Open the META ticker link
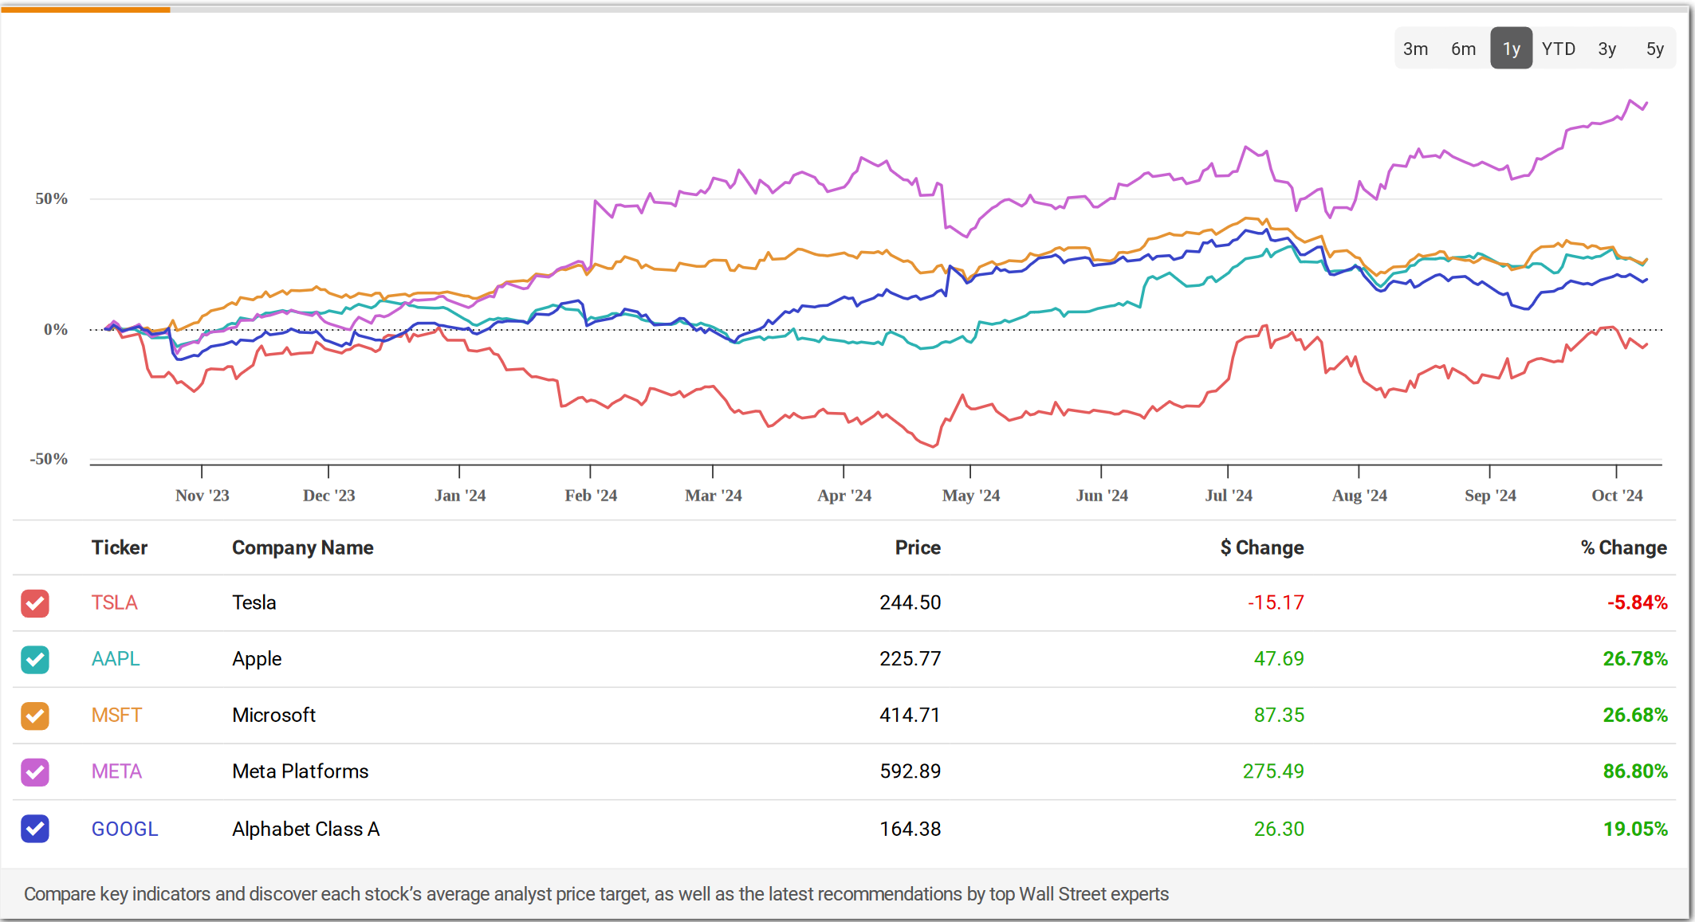 (x=116, y=771)
